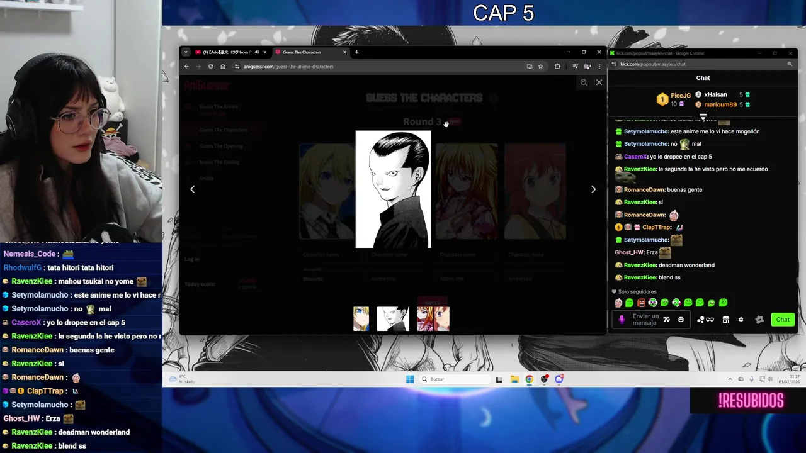Open the emoji picker smiley
This screenshot has width=806, height=453.
pos(681,320)
